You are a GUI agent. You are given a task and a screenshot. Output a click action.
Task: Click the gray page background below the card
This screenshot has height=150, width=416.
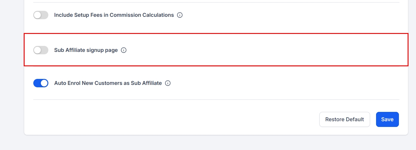coord(210,143)
